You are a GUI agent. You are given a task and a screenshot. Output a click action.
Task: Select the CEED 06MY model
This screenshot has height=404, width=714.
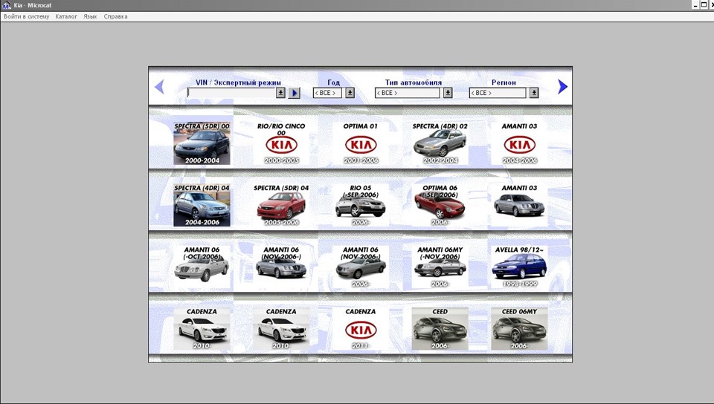pos(520,328)
